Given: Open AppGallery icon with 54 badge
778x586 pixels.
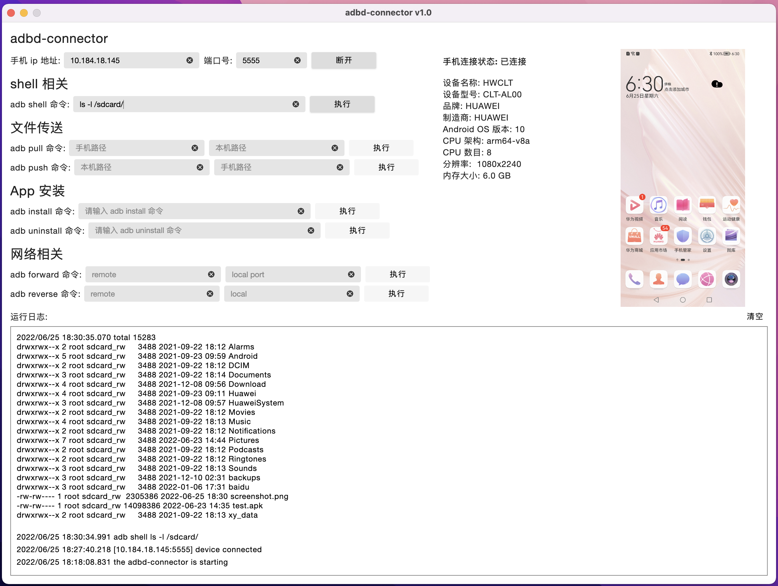Looking at the screenshot, I should 658,237.
